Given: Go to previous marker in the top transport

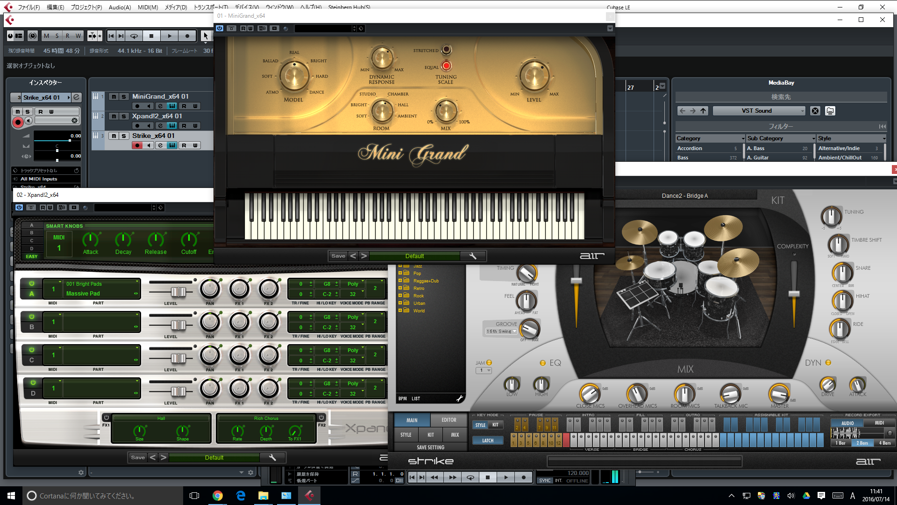Looking at the screenshot, I should click(111, 36).
